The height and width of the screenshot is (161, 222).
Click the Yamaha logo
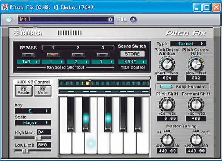point(28,33)
